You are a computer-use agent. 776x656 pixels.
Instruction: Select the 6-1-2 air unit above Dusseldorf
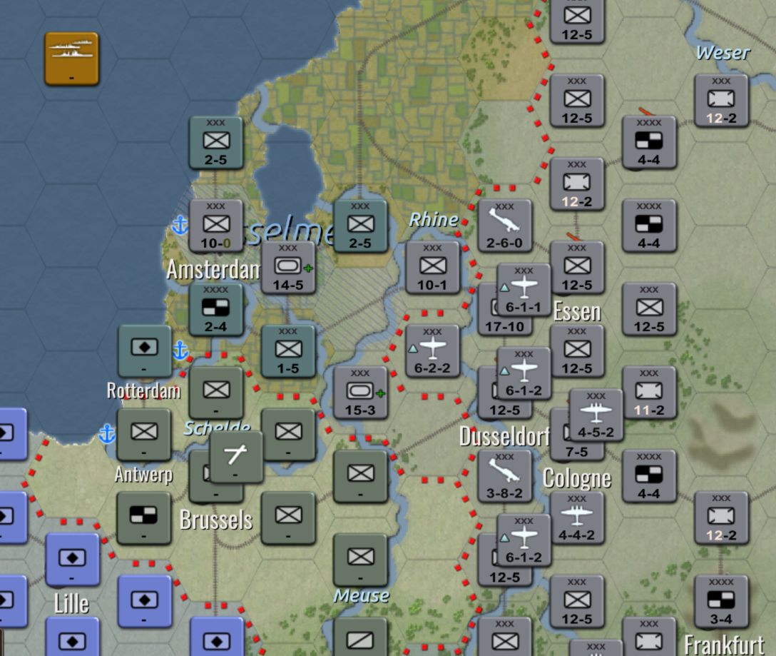(x=524, y=373)
